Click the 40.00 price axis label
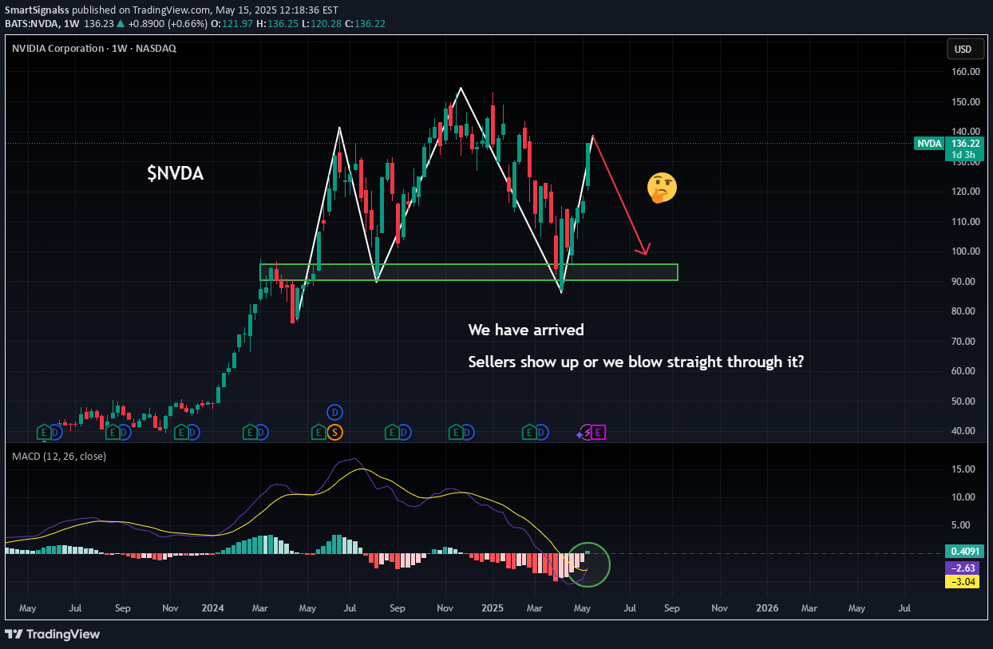 963,431
